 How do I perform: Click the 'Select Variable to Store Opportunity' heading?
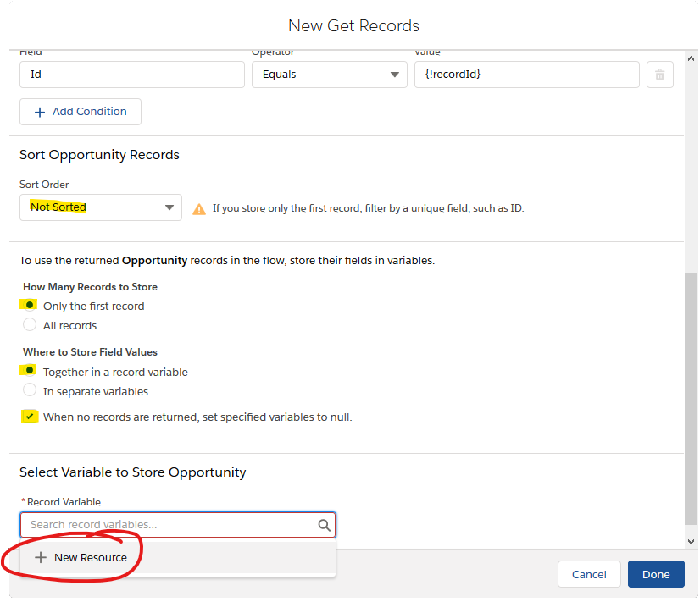[132, 472]
